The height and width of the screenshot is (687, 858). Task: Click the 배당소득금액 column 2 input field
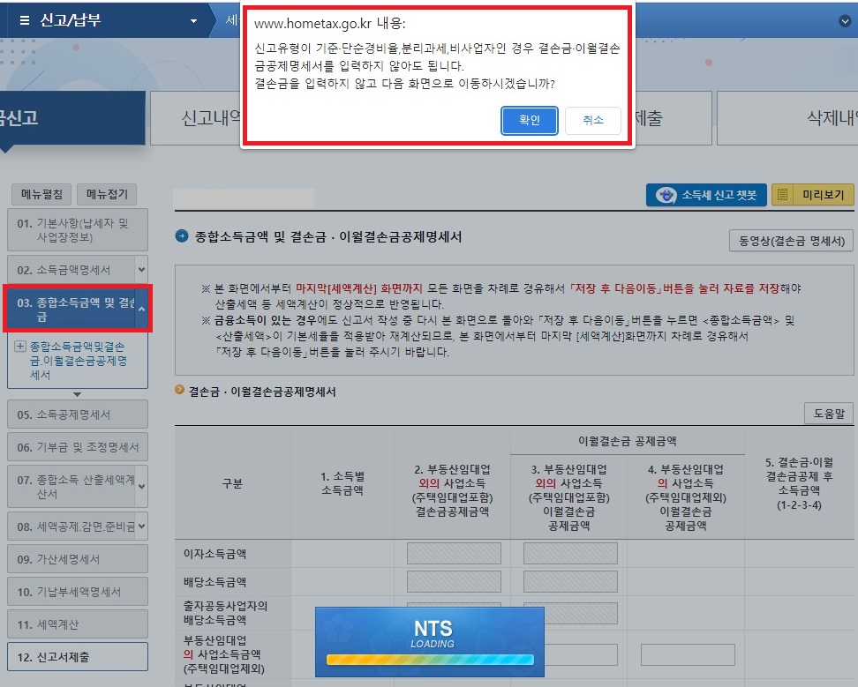coord(454,581)
